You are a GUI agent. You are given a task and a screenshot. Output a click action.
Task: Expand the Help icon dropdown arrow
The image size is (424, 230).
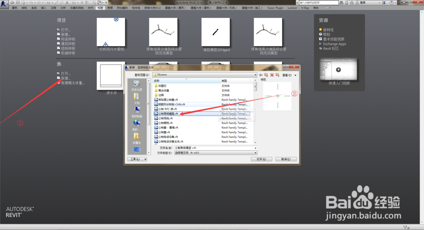point(396,3)
